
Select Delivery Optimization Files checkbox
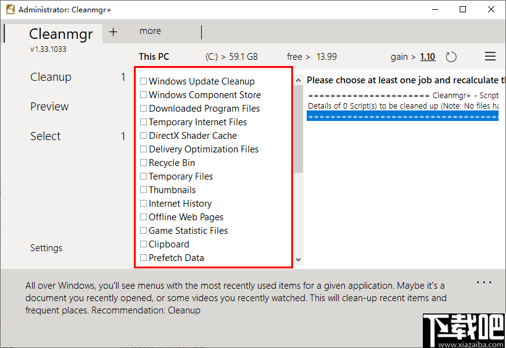click(143, 149)
